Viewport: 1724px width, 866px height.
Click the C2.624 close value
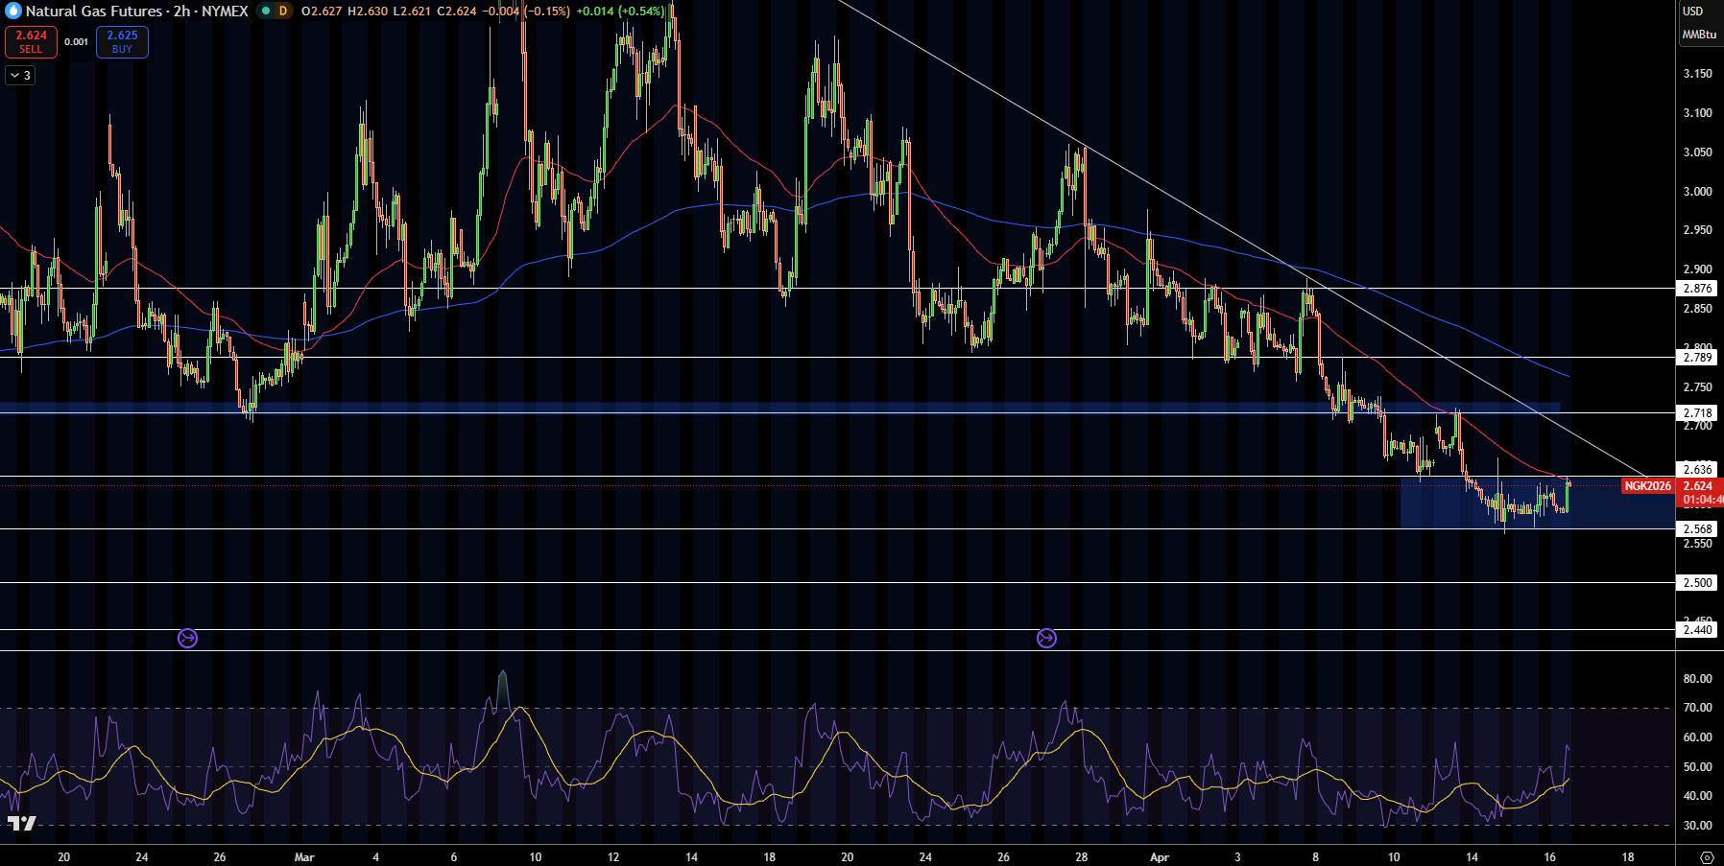pos(457,12)
